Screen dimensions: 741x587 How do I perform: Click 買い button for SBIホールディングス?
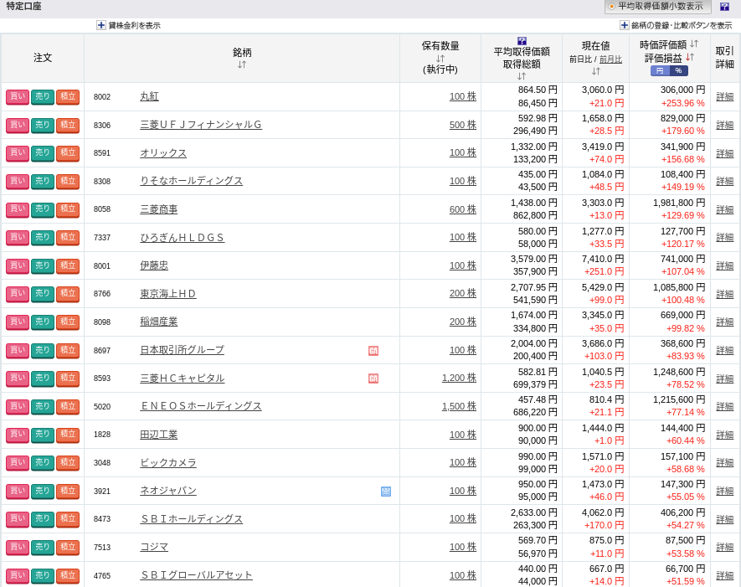(18, 519)
